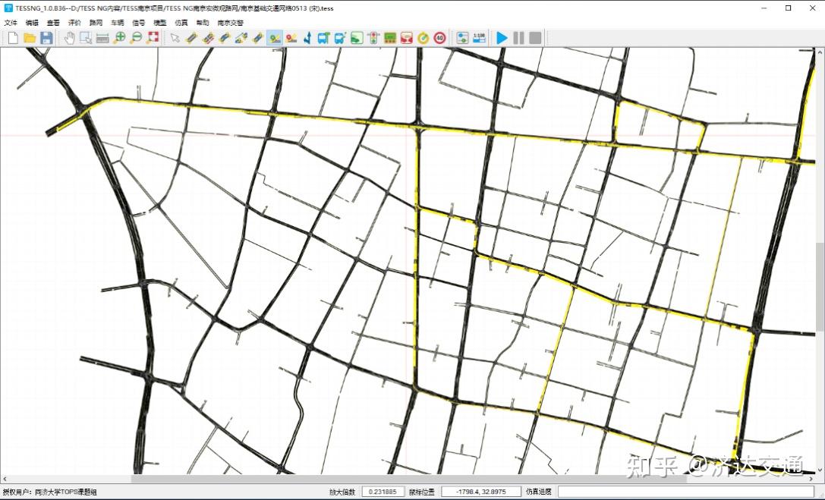The height and width of the screenshot is (500, 825).
Task: Click the traffic signal light icon
Action: (x=373, y=38)
